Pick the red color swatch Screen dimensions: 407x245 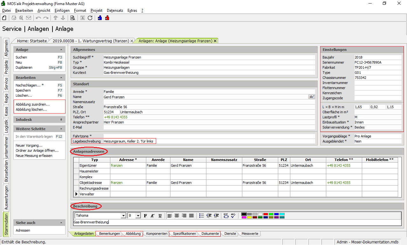tap(265, 214)
